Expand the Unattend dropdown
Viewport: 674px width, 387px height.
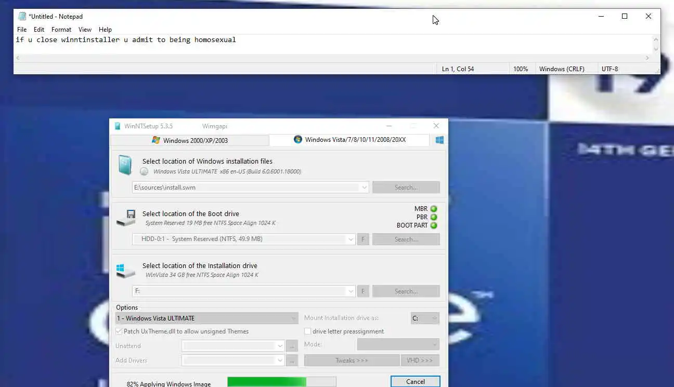coord(280,346)
